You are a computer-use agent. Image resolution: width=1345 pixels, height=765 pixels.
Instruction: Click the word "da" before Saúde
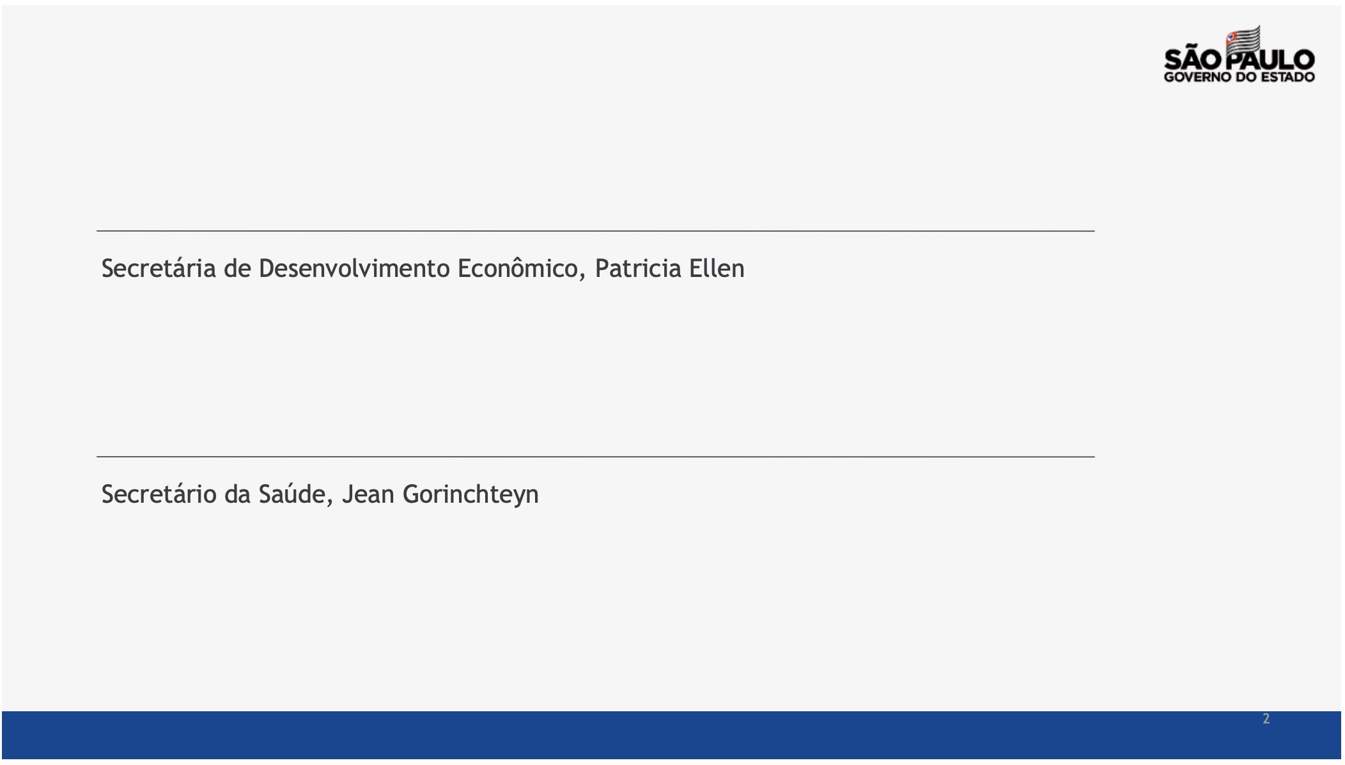(237, 494)
